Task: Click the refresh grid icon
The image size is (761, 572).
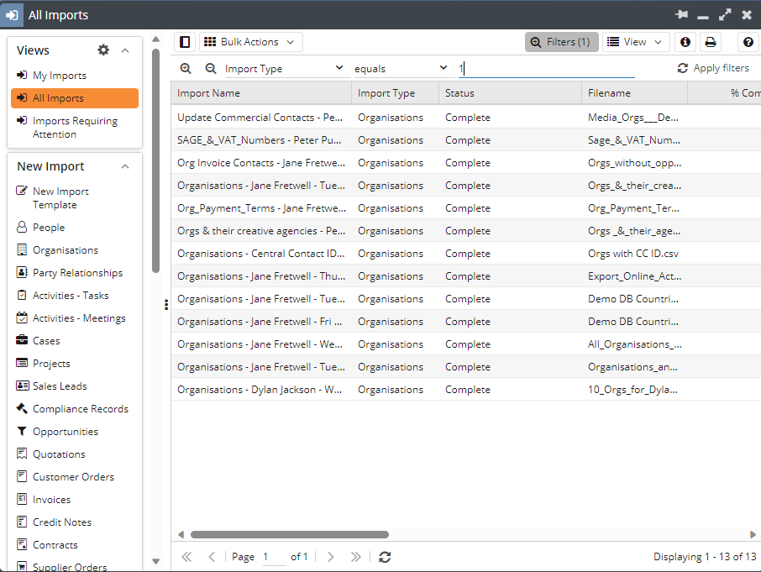Action: pos(385,557)
